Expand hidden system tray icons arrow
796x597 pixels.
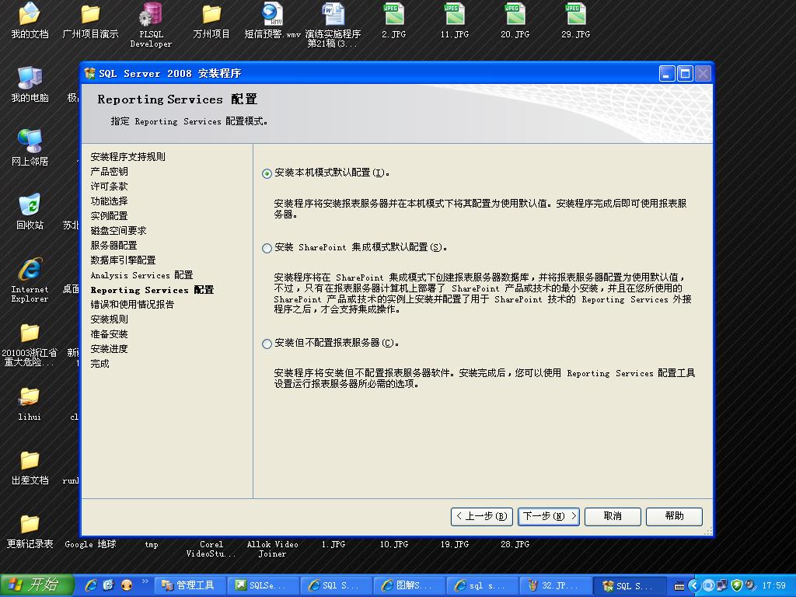[694, 585]
